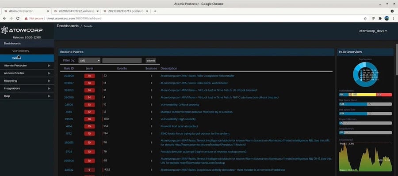Sort by the Events column header
Viewport: 398px width, 176px height.
pos(122,69)
